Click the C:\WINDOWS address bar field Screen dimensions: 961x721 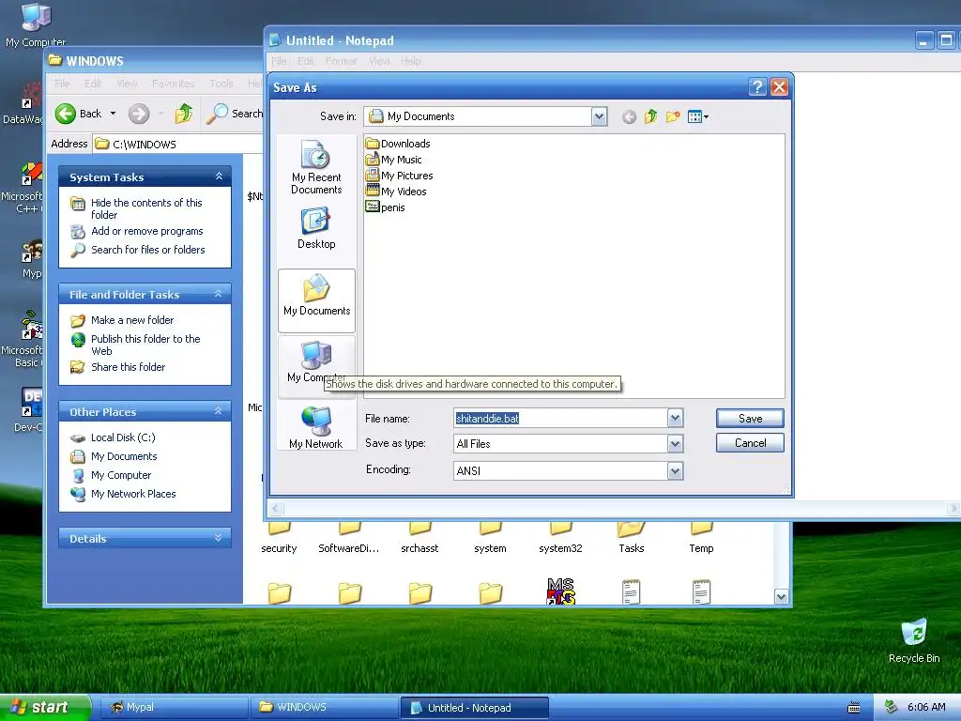177,144
